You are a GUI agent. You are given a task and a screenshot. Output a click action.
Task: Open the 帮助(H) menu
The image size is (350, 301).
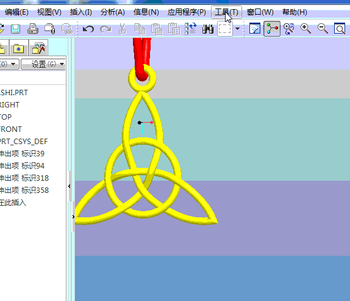tap(295, 12)
